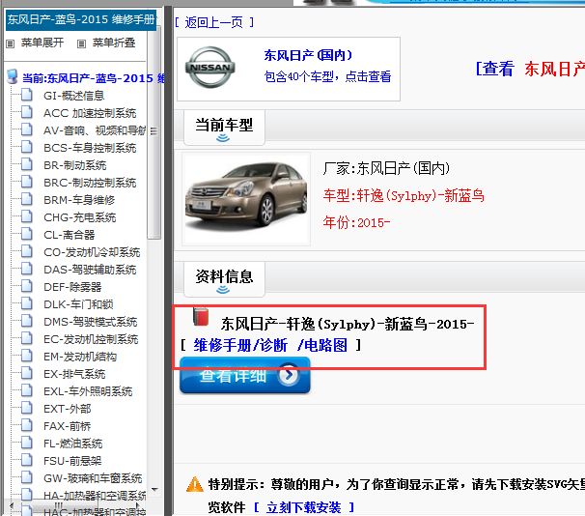
Task: Open GW-玻璃和车窗系统 tree item
Action: pyautogui.click(x=93, y=478)
